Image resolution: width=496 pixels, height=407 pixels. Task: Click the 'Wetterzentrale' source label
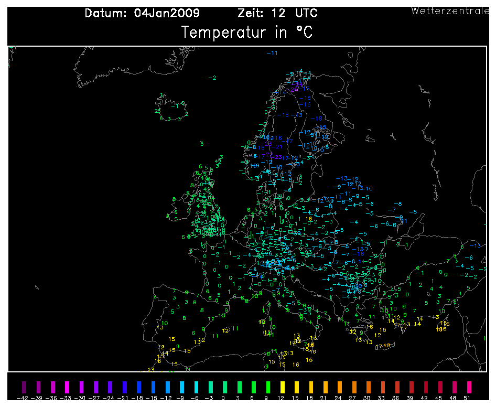click(x=450, y=11)
